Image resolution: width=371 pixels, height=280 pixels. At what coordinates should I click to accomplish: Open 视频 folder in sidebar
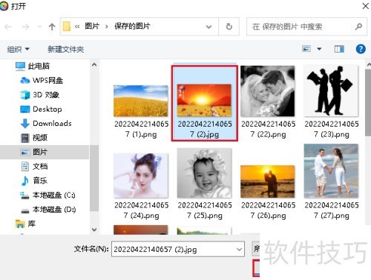pos(34,138)
